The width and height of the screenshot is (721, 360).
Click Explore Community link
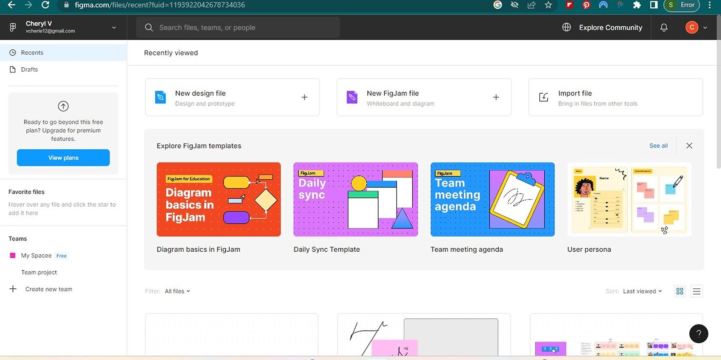click(610, 27)
